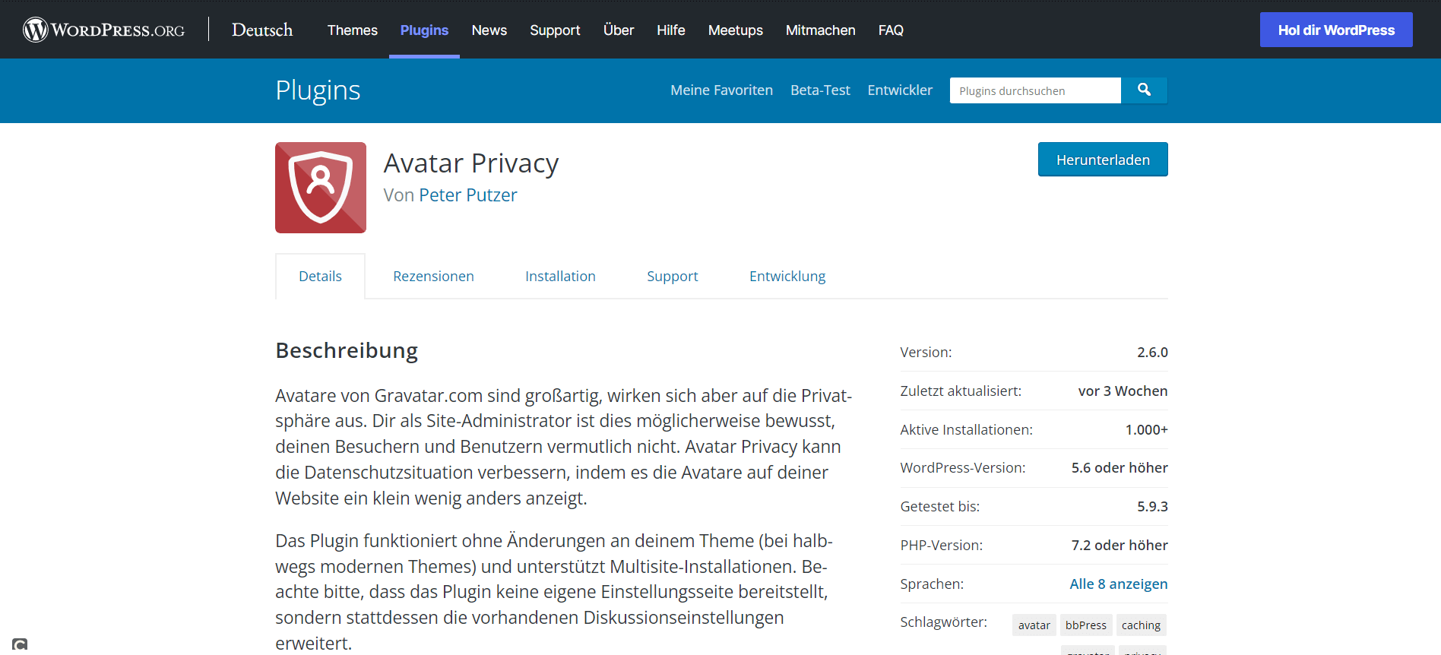The width and height of the screenshot is (1441, 655).
Task: Click the Hilfe navigation item
Action: [x=671, y=30]
